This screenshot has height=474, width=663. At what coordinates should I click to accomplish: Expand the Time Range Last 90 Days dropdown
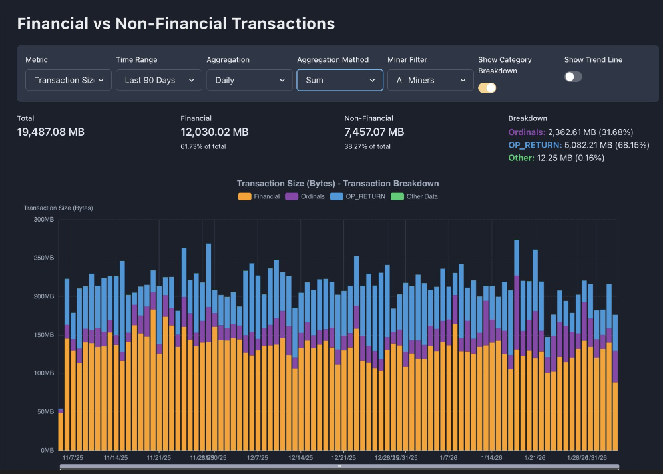(158, 80)
